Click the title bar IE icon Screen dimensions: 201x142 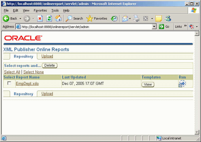(x=4, y=3)
